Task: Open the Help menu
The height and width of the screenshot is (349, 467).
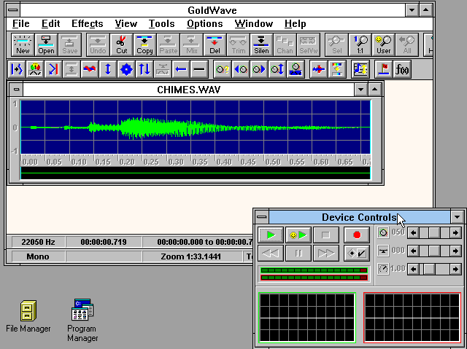Action: click(x=295, y=24)
